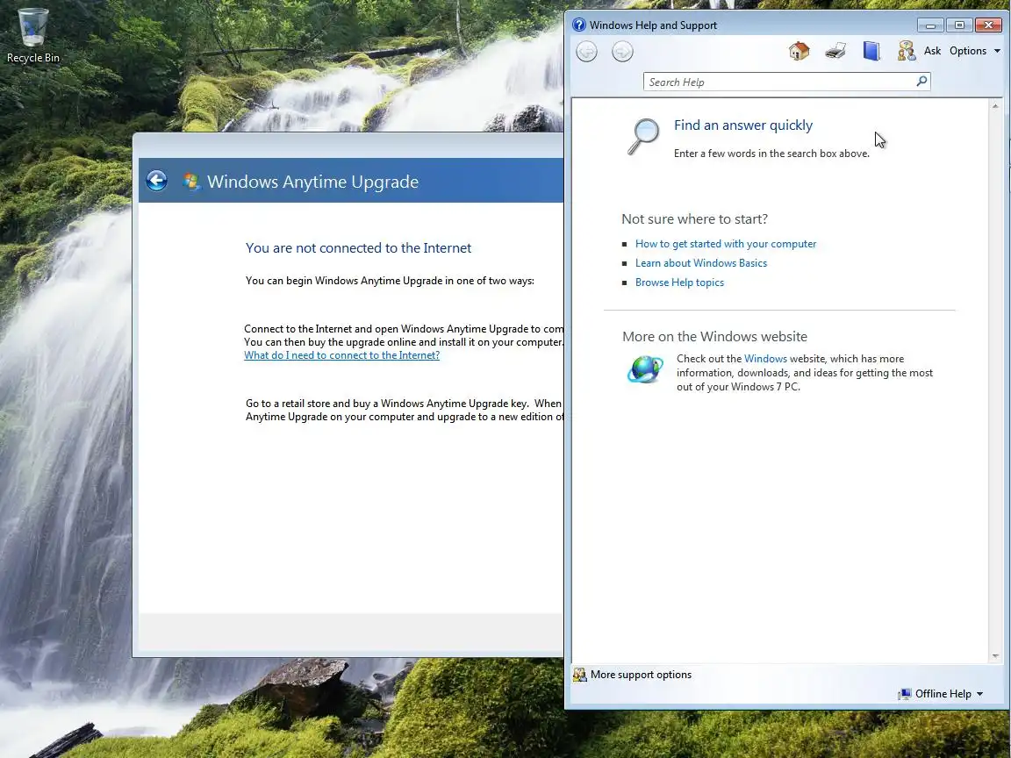Go back in Help and Support
1011x758 pixels.
click(x=587, y=51)
